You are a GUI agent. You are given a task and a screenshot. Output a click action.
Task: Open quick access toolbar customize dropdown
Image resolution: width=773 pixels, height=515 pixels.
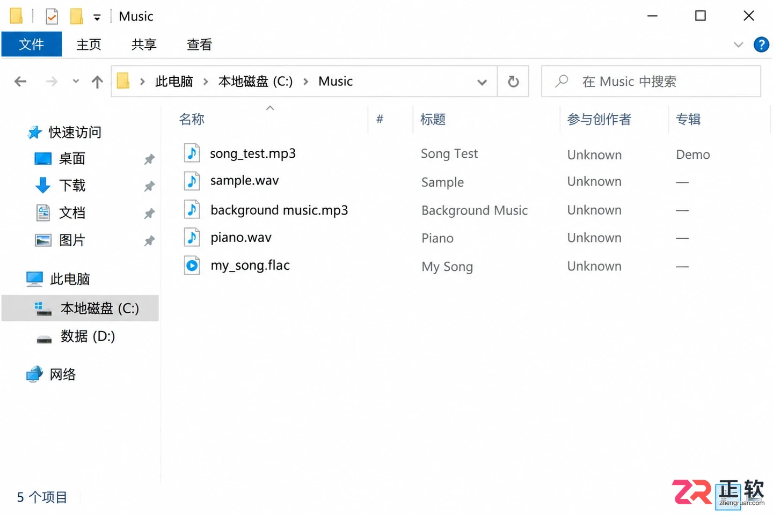pyautogui.click(x=97, y=18)
